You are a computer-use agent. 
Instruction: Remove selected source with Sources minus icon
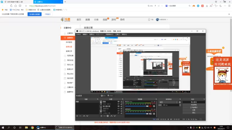coord(104,116)
